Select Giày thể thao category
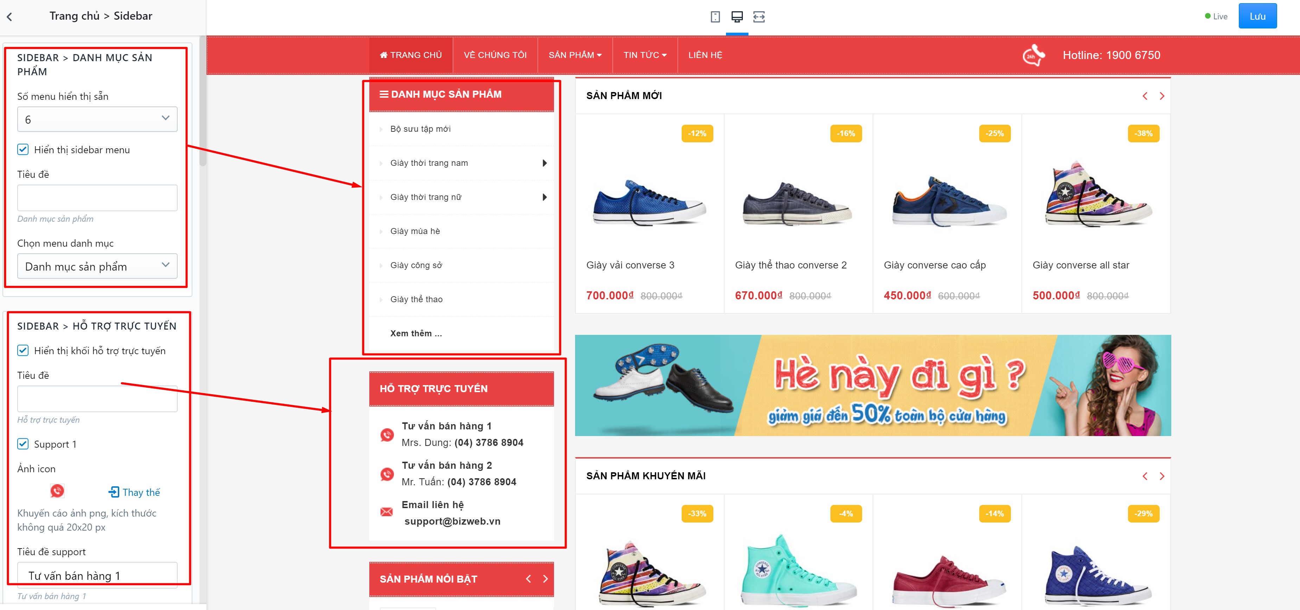The width and height of the screenshot is (1300, 610). click(x=416, y=299)
